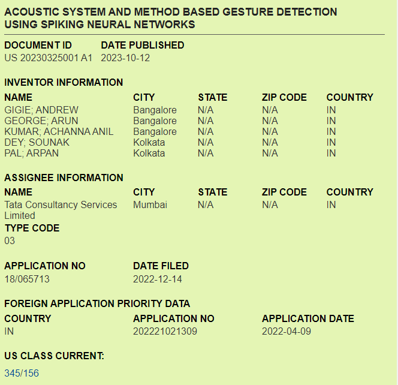This screenshot has width=398, height=385.
Task: Click the ASSIGNEE INFORMATION section heading
Action: pyautogui.click(x=64, y=178)
